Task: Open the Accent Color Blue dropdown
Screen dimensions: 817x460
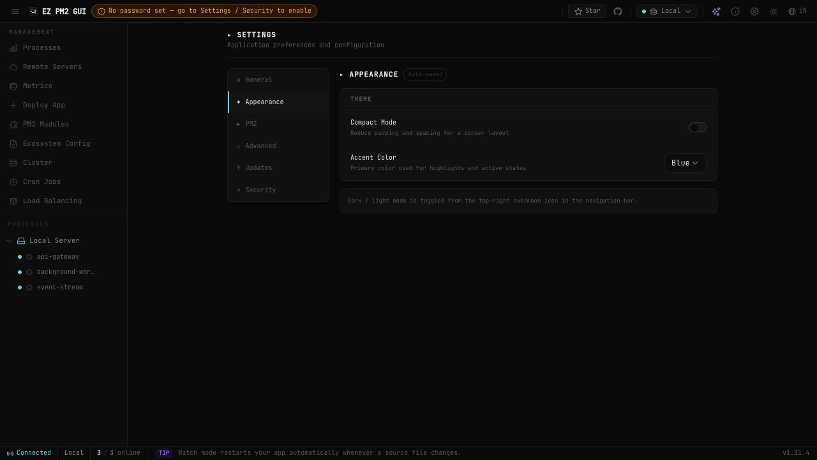Action: point(685,163)
